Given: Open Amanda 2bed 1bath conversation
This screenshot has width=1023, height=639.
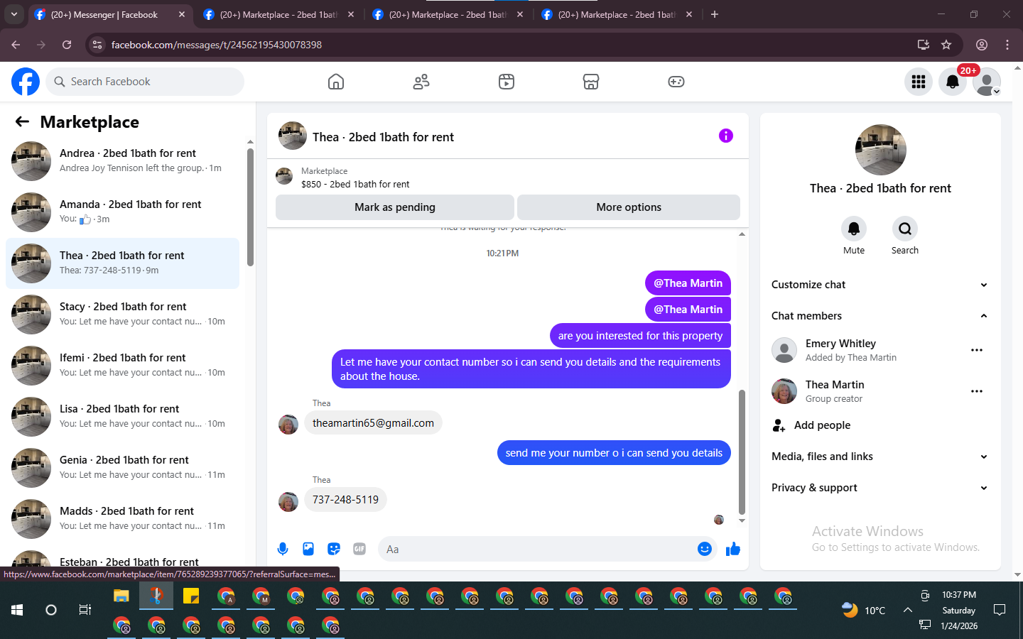Looking at the screenshot, I should (x=122, y=212).
